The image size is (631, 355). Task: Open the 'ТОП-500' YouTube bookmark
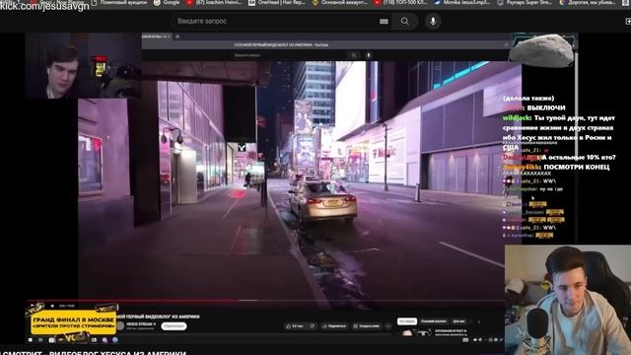(x=401, y=2)
